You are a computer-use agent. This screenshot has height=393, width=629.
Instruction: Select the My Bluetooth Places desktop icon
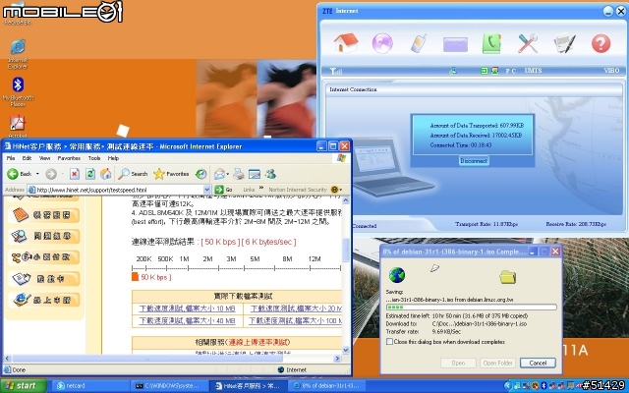pos(18,91)
